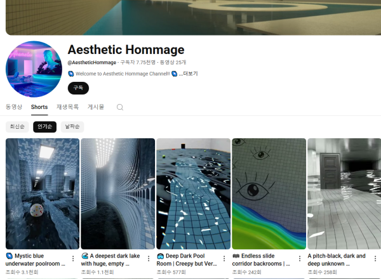The height and width of the screenshot is (279, 381).
Task: Expand channel description with 더보기
Action: [189, 74]
